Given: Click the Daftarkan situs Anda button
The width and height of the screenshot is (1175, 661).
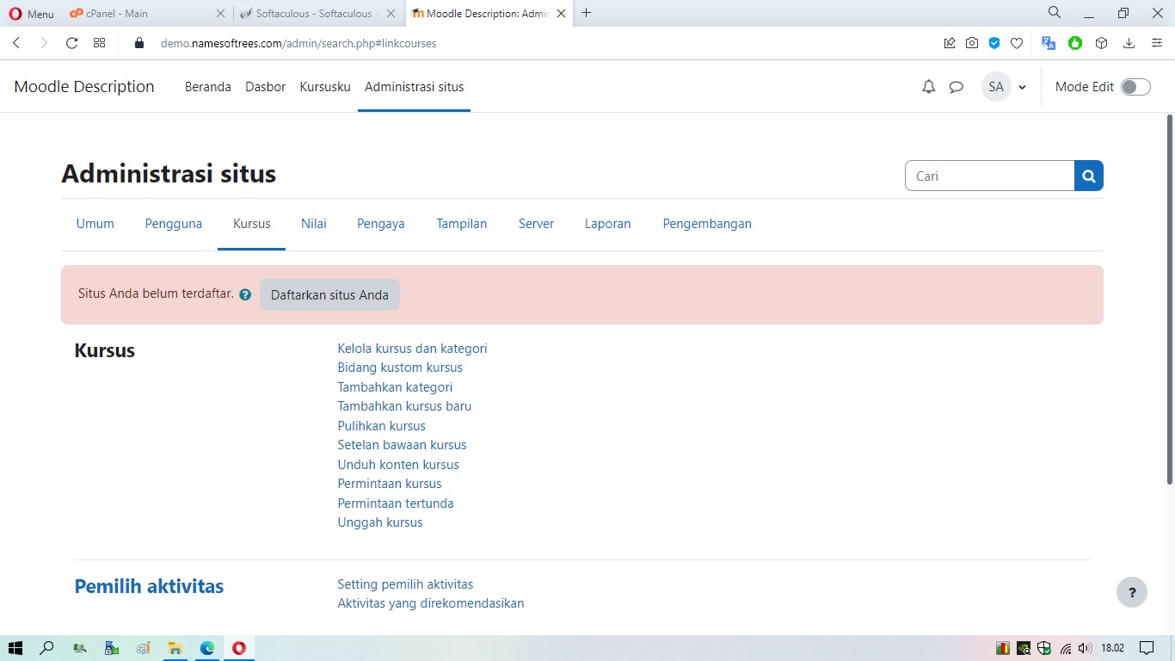Looking at the screenshot, I should click(x=330, y=294).
